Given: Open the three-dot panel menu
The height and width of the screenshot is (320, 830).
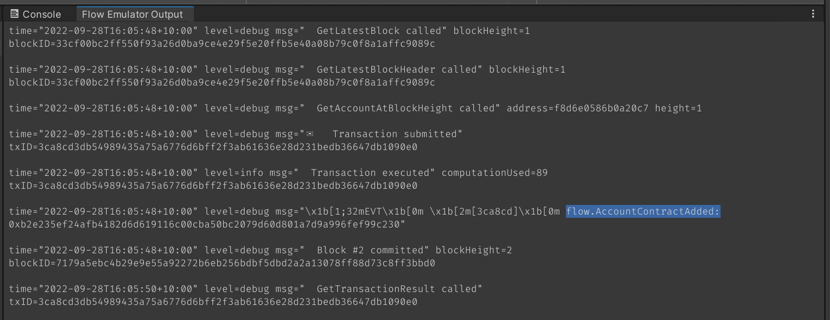Looking at the screenshot, I should click(x=813, y=14).
